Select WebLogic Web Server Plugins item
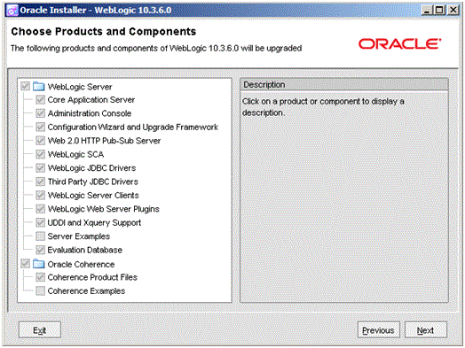 pos(104,209)
